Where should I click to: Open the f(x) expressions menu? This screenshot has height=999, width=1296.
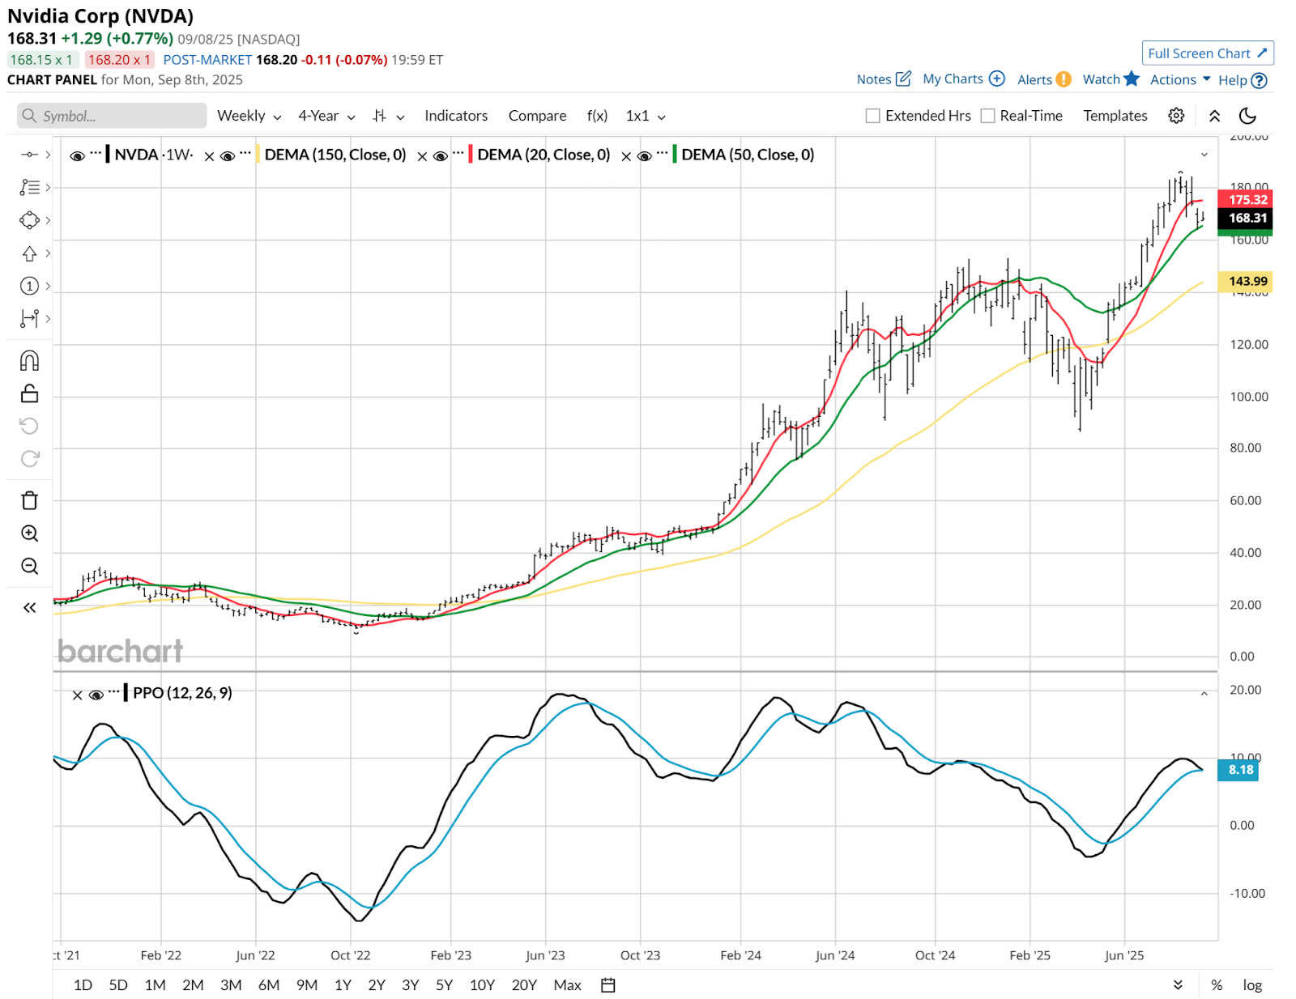(597, 116)
